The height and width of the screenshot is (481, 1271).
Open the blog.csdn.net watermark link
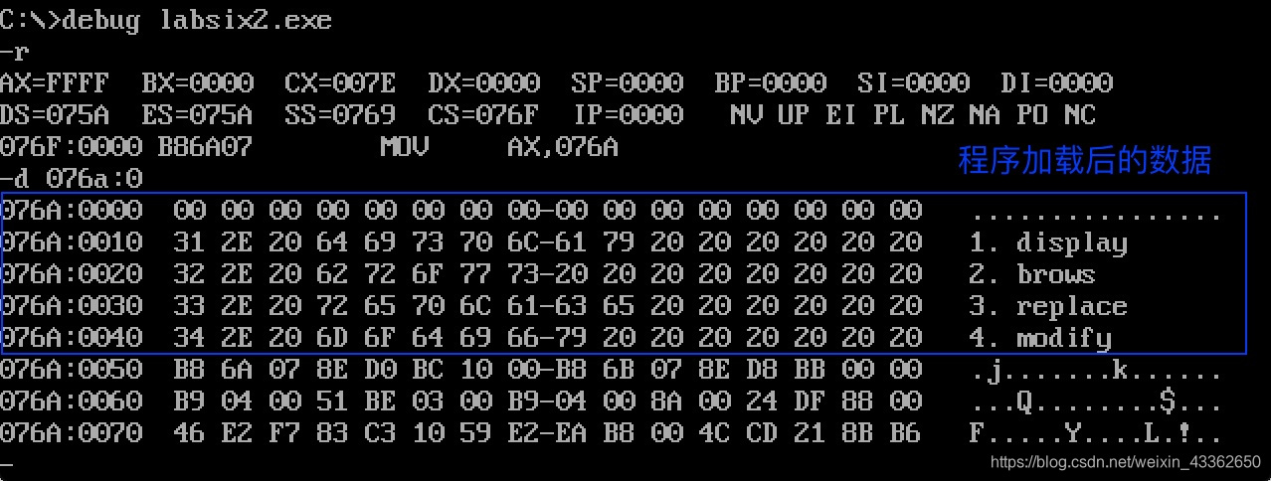1126,462
